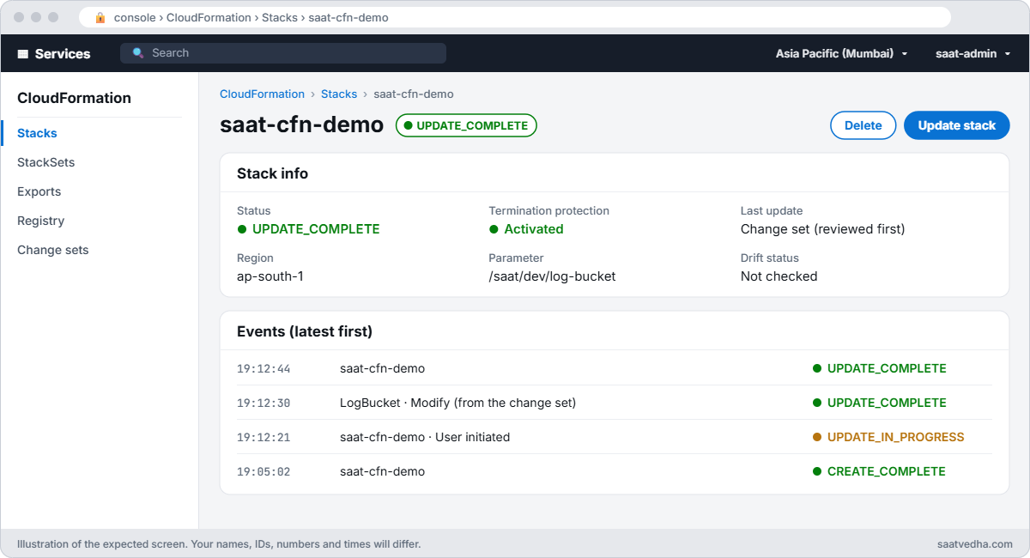Viewport: 1030px width, 558px height.
Task: Click the Delete stack button
Action: point(863,125)
